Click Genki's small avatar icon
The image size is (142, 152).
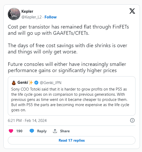tap(14, 83)
